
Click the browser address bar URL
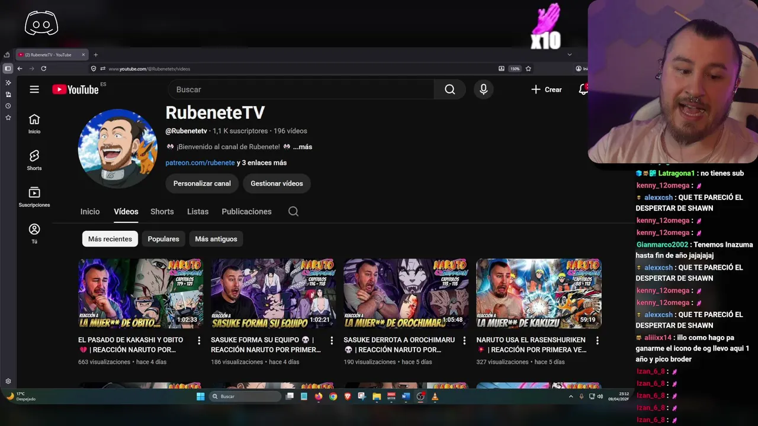[149, 69]
